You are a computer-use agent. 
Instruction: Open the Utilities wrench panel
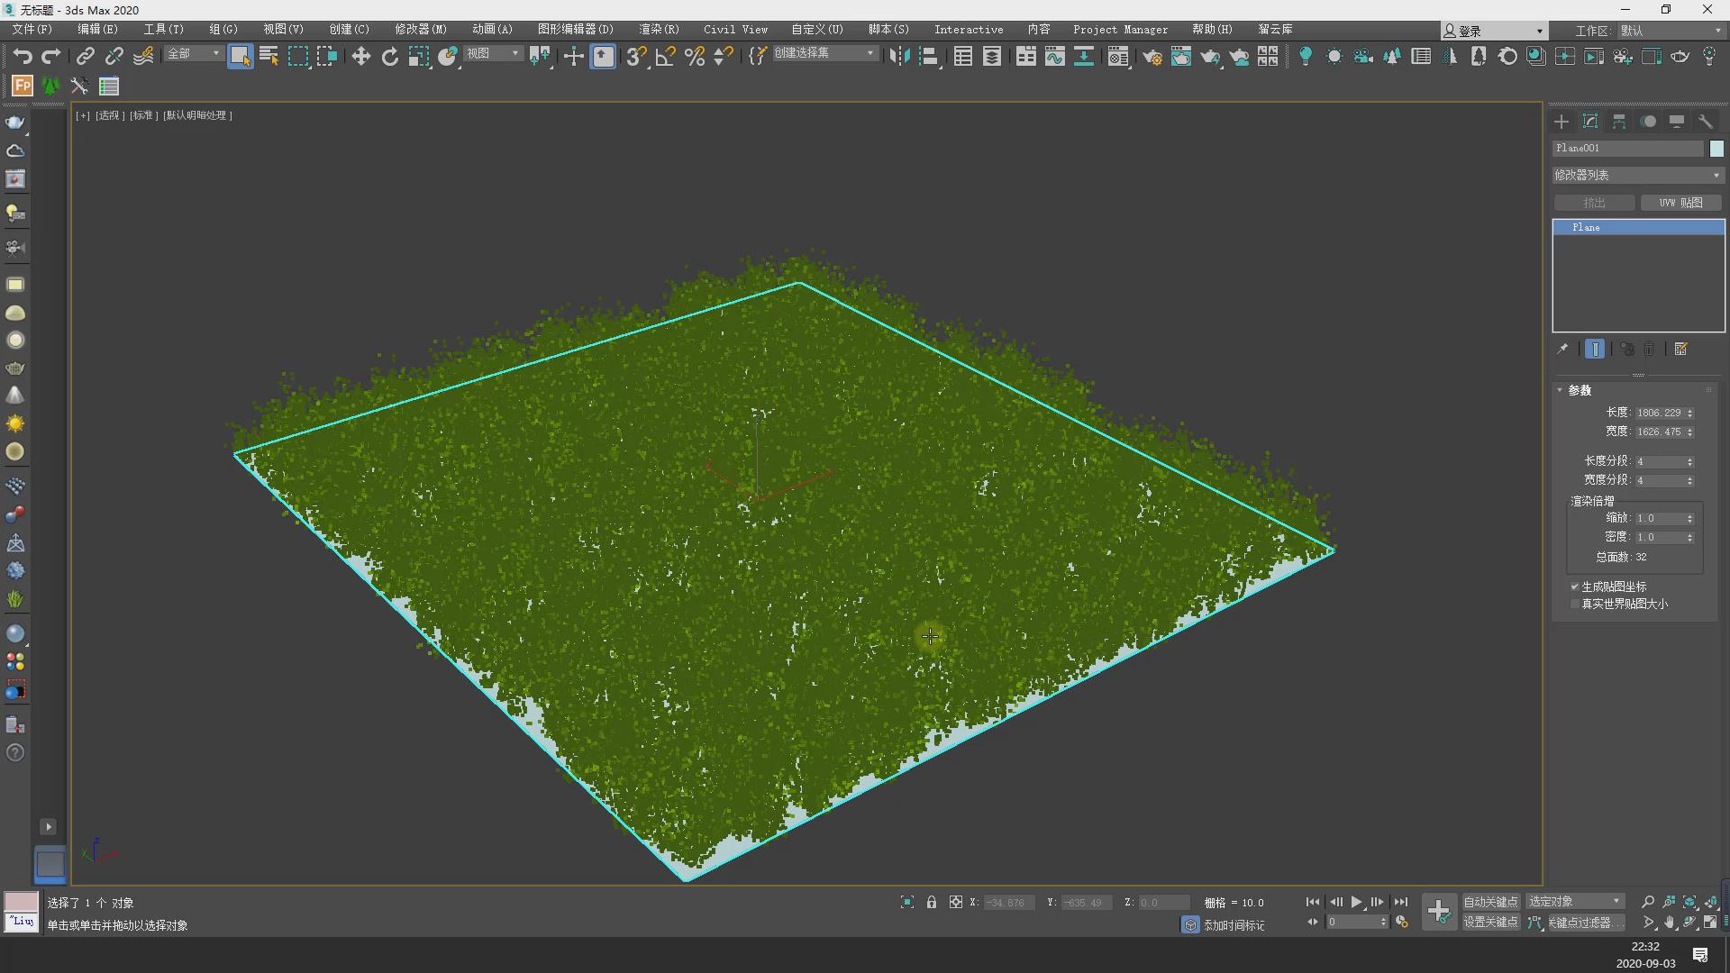(1705, 122)
